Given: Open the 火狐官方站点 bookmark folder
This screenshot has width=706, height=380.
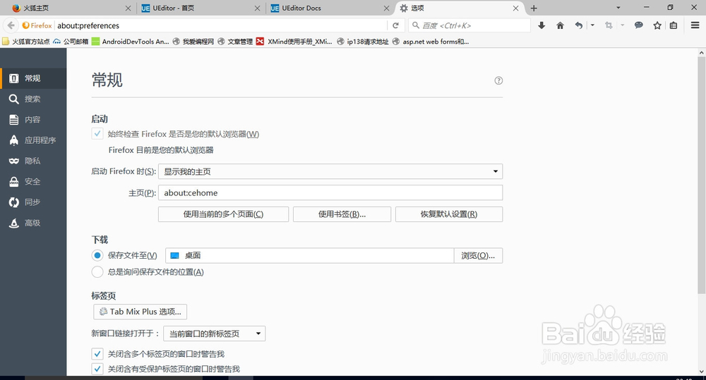Looking at the screenshot, I should point(26,42).
